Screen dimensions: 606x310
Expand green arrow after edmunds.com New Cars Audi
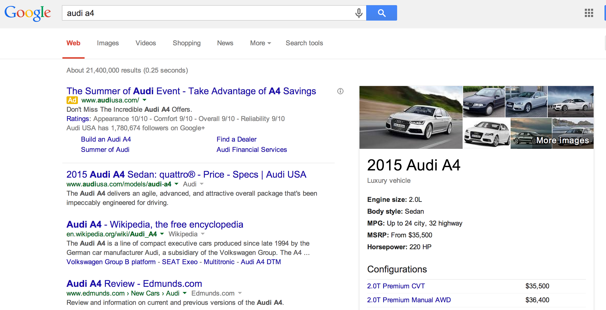point(185,293)
